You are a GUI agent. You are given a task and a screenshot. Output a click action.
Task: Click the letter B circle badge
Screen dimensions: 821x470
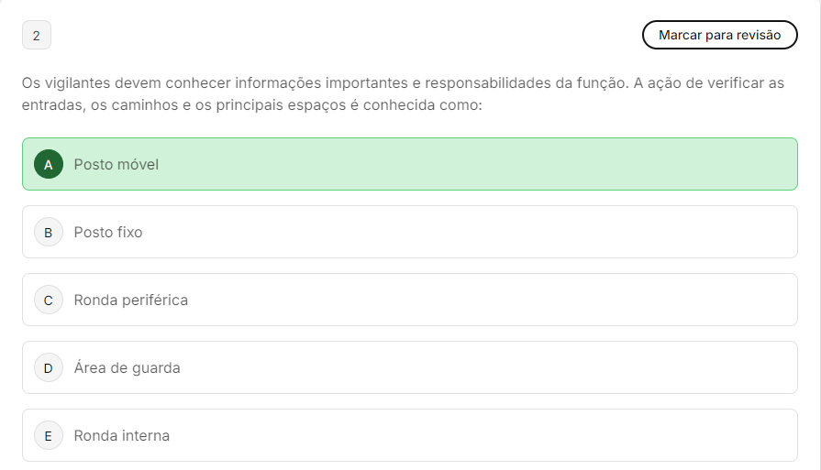(49, 232)
